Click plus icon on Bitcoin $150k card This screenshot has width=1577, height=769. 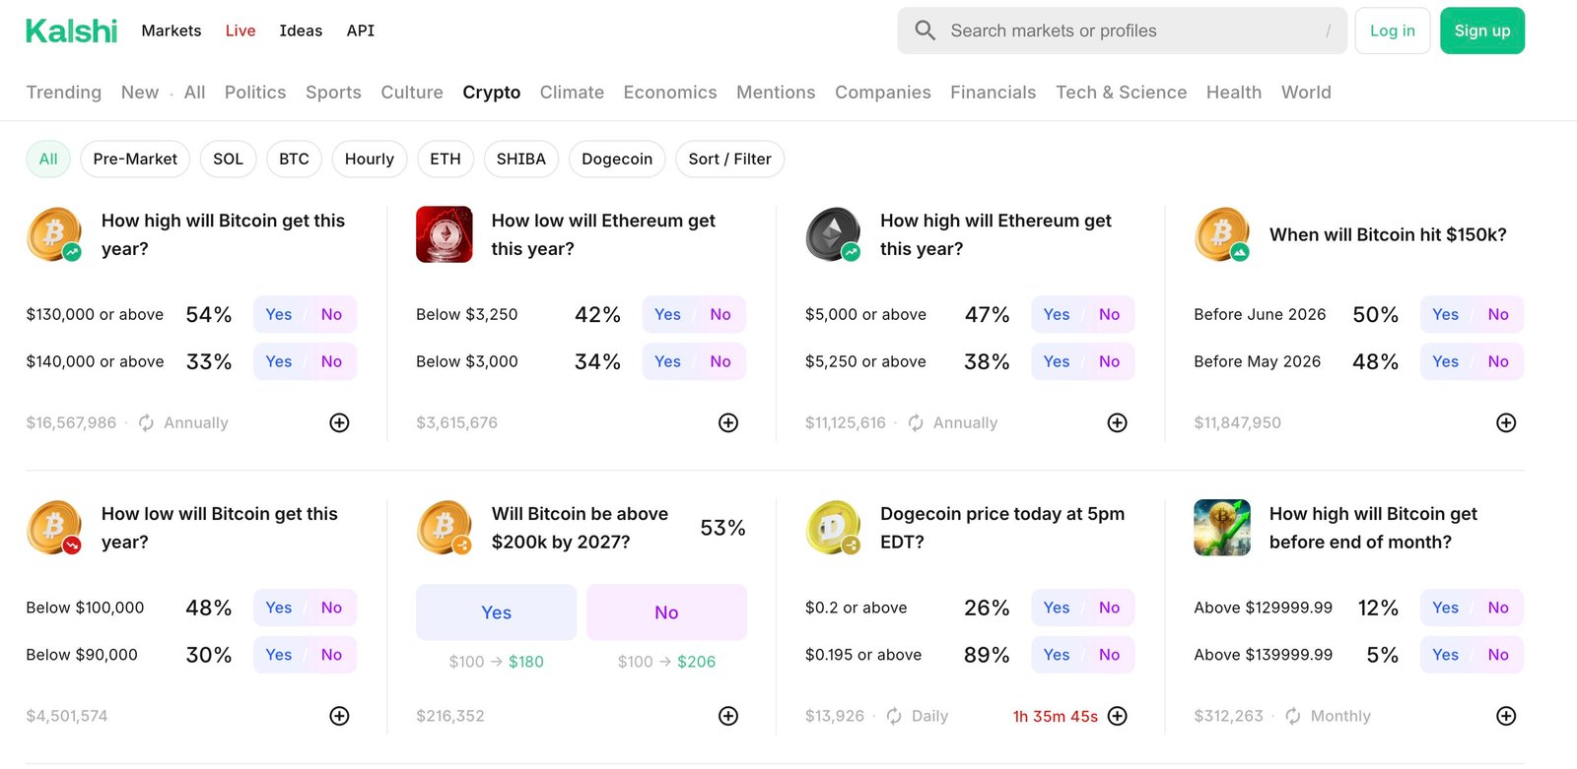point(1505,422)
